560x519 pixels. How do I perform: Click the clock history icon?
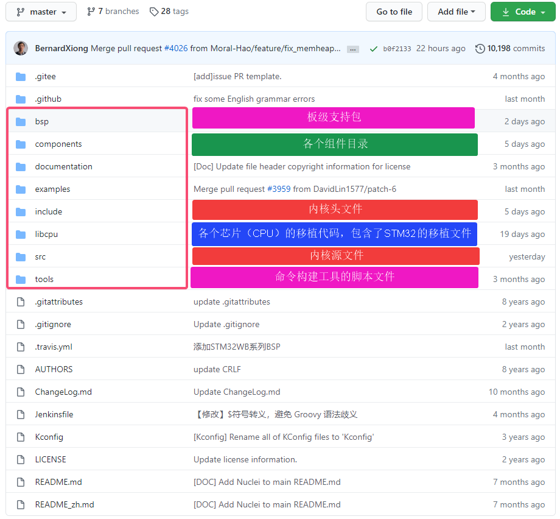click(x=480, y=49)
